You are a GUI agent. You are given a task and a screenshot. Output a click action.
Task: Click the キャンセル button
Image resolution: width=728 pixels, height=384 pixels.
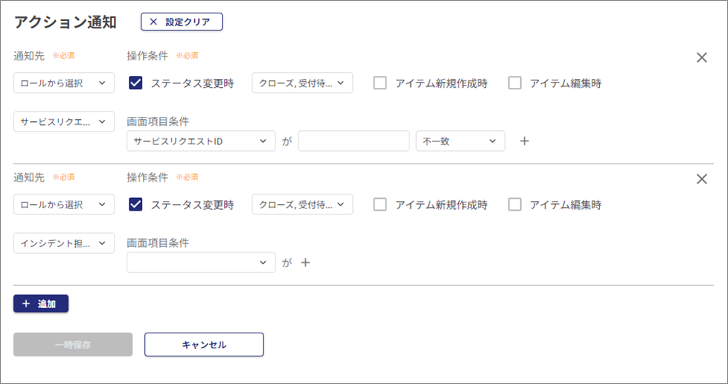point(204,345)
